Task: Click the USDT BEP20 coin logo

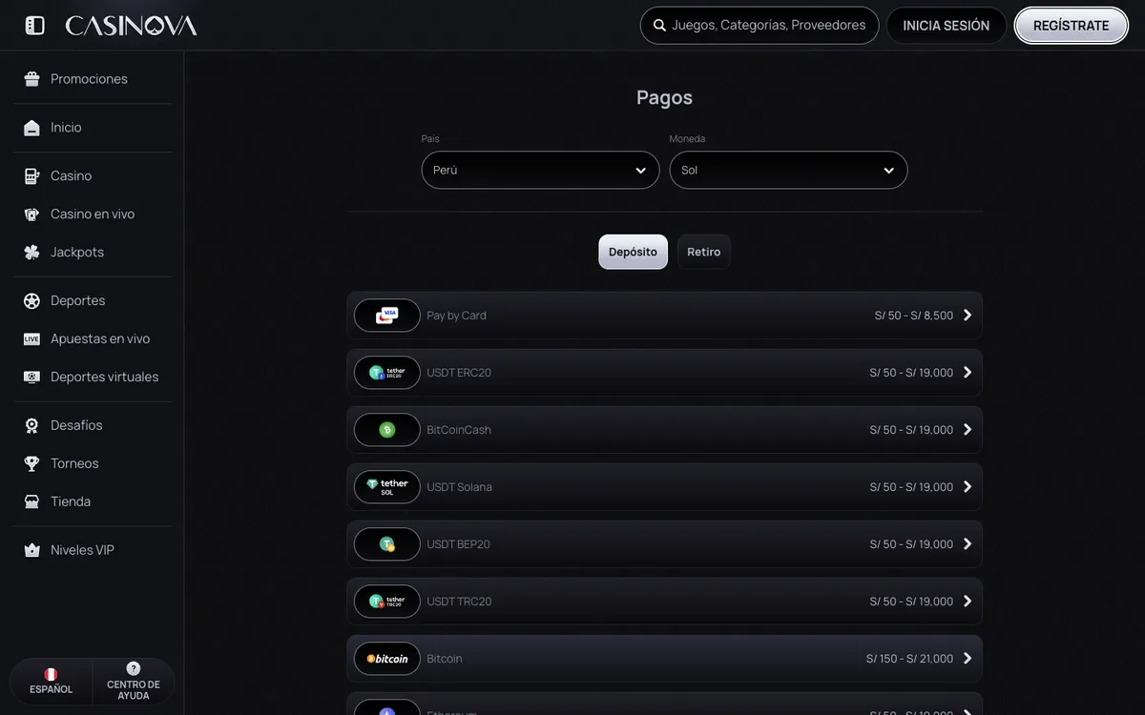Action: (x=387, y=544)
